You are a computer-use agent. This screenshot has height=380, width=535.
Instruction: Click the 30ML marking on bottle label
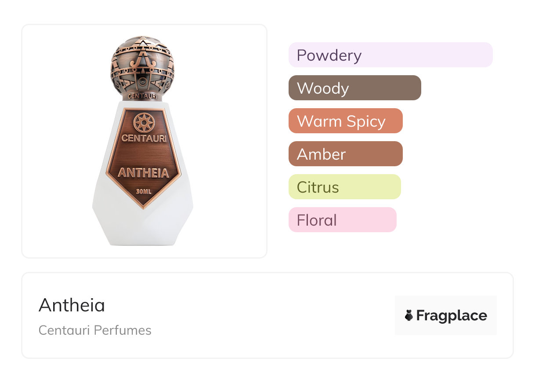143,191
